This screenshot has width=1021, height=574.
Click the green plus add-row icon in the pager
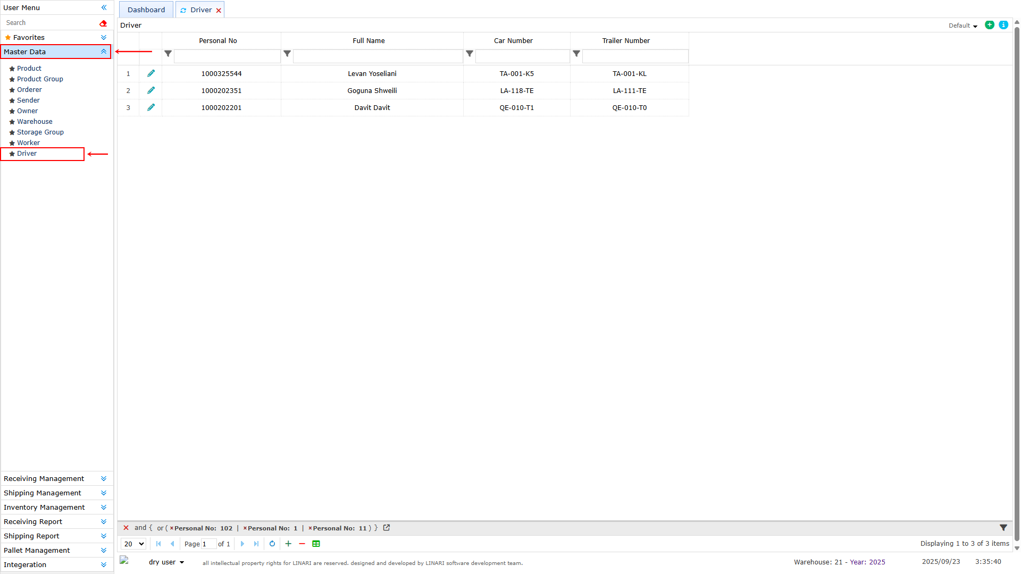point(288,544)
